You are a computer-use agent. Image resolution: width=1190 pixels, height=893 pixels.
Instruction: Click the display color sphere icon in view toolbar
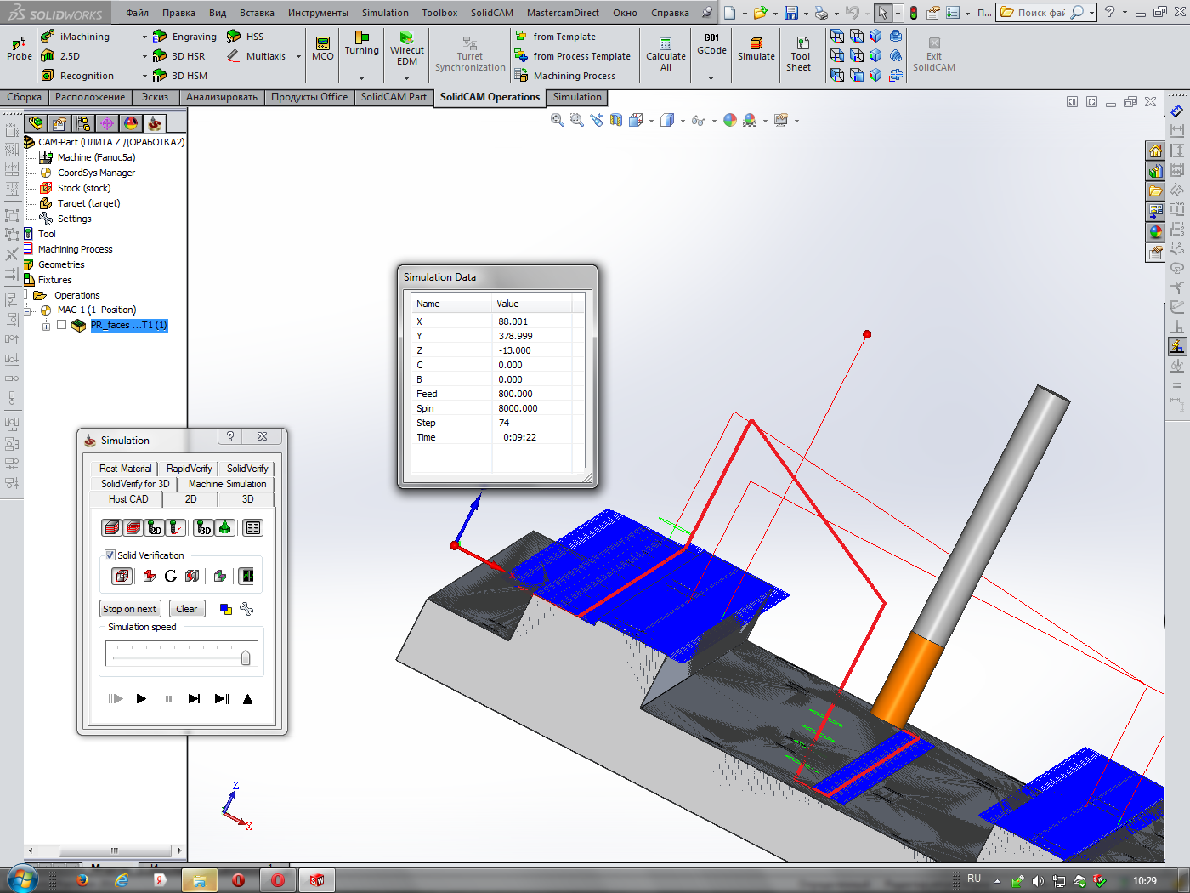click(x=730, y=120)
